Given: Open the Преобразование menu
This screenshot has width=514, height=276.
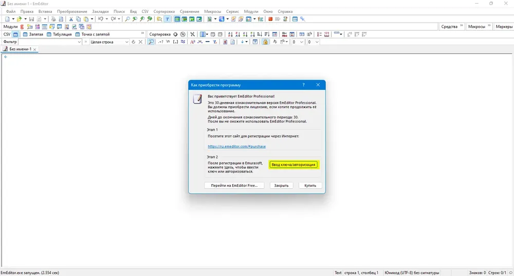Looking at the screenshot, I should 72,11.
